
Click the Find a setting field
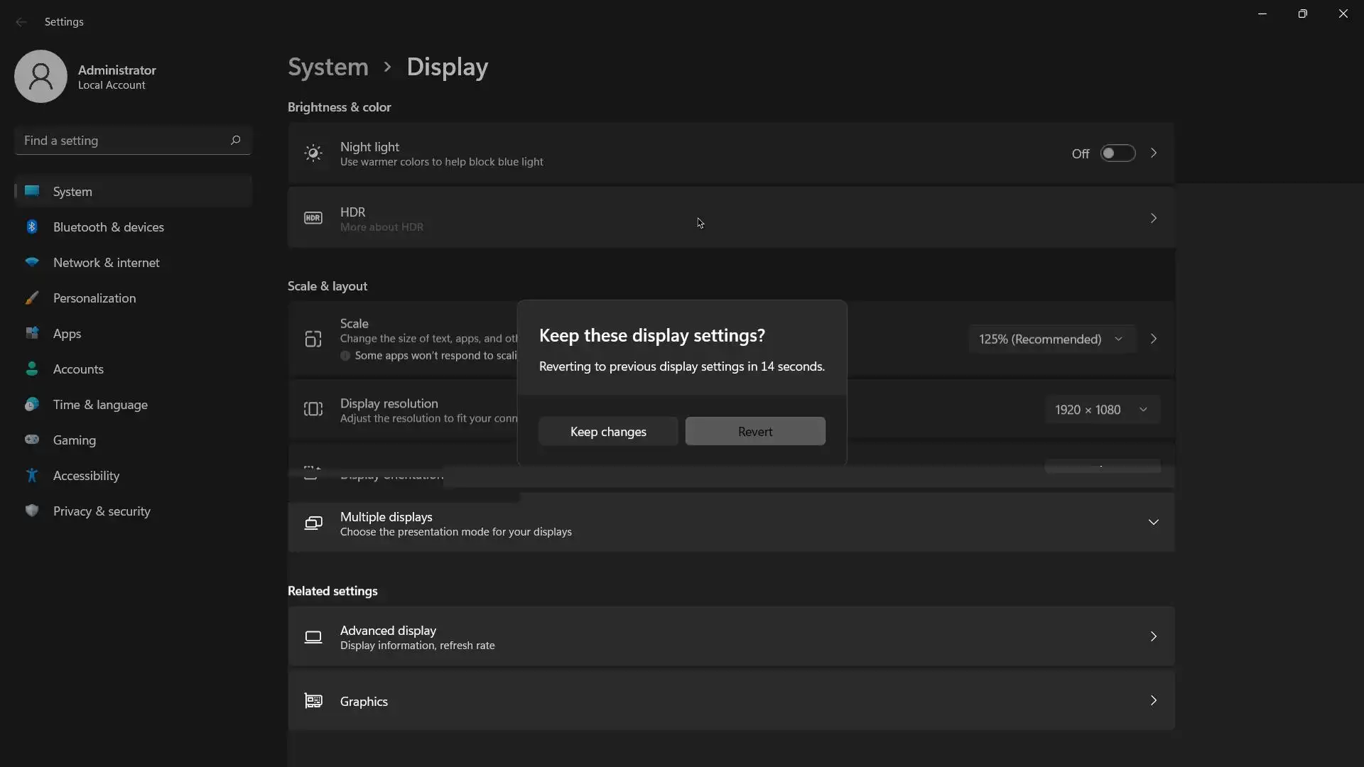(121, 141)
